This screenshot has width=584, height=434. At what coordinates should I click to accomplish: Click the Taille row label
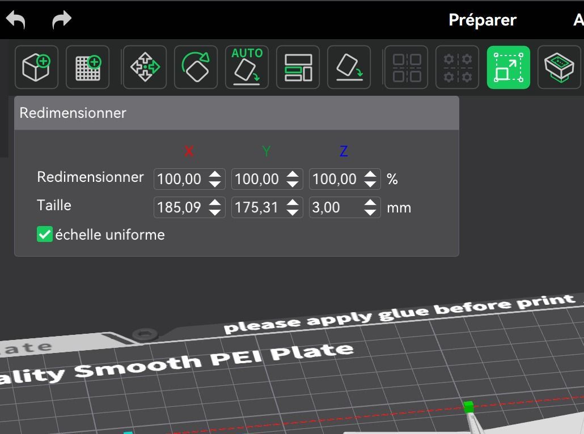click(54, 205)
